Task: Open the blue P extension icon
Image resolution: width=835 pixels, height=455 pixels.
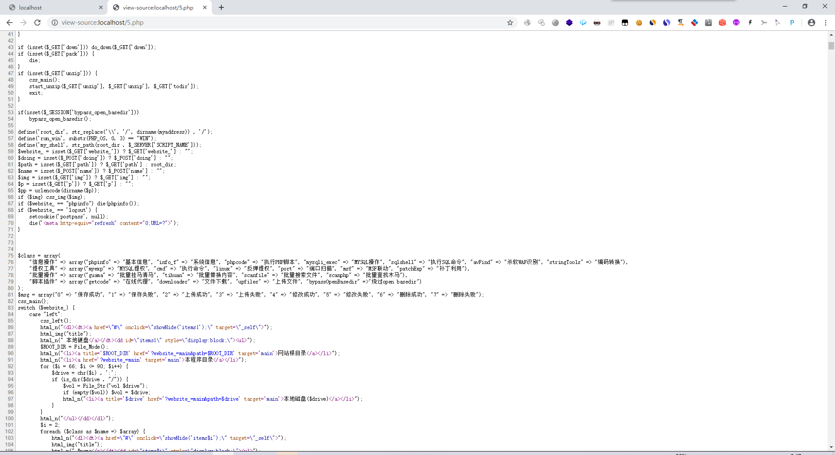Action: point(792,23)
